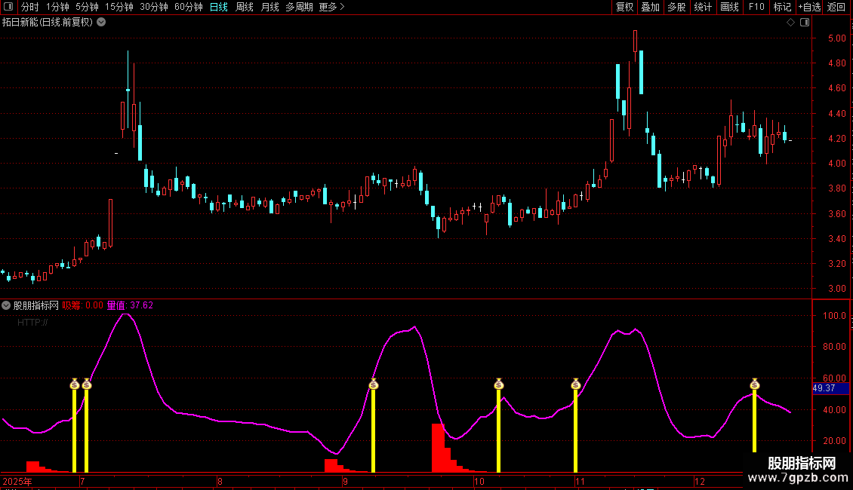This screenshot has width=853, height=490.
Task: Click money bag marker at November start
Action: 575,384
